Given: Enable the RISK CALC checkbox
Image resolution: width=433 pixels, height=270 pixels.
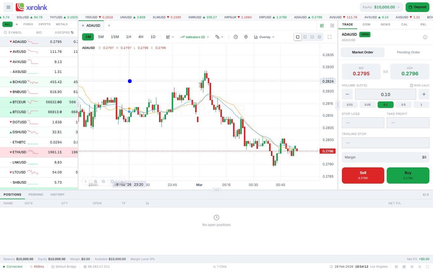Looking at the screenshot, I should [412, 85].
